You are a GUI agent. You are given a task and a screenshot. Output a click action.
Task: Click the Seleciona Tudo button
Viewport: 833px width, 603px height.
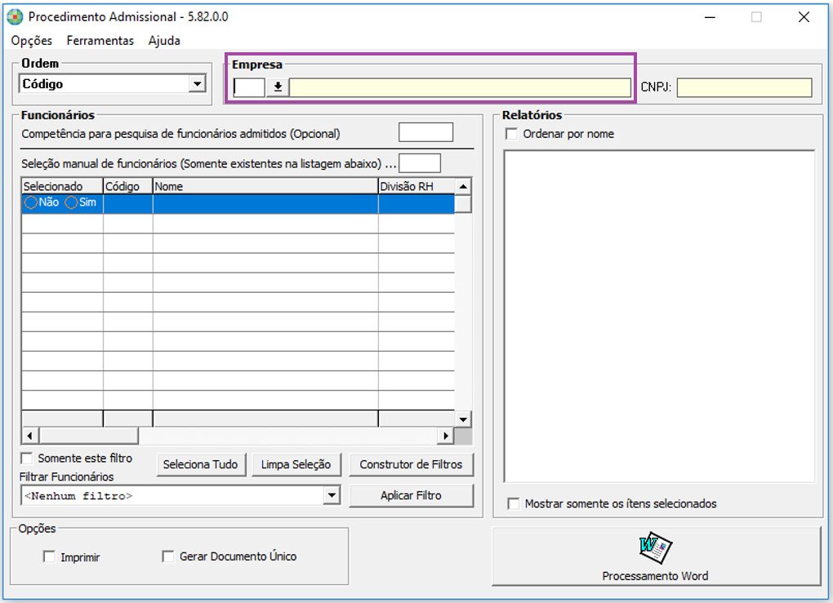[x=201, y=464]
